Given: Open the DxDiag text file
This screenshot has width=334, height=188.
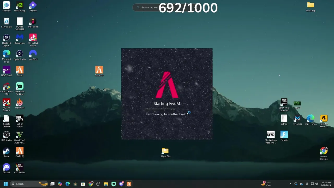Looking at the screenshot, I should click(284, 120).
